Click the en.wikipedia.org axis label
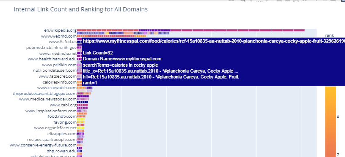345x157 pixels. click(60, 30)
